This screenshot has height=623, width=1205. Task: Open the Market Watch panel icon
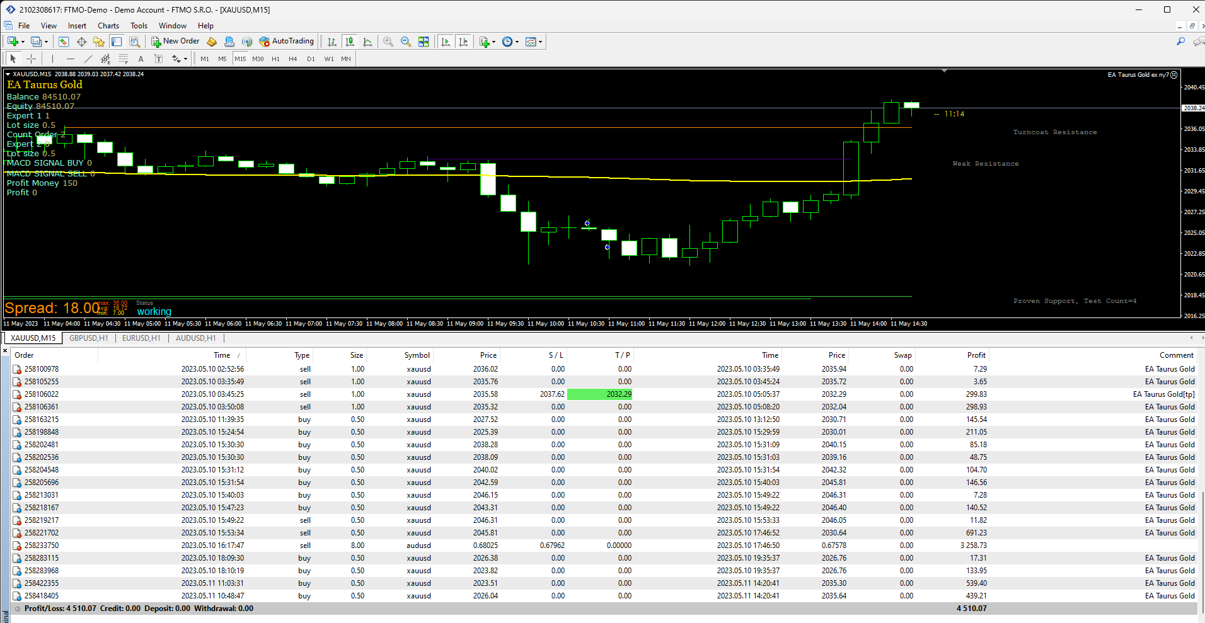[64, 42]
